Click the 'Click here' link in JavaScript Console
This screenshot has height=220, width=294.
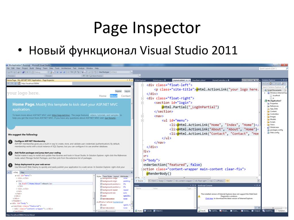209,199
